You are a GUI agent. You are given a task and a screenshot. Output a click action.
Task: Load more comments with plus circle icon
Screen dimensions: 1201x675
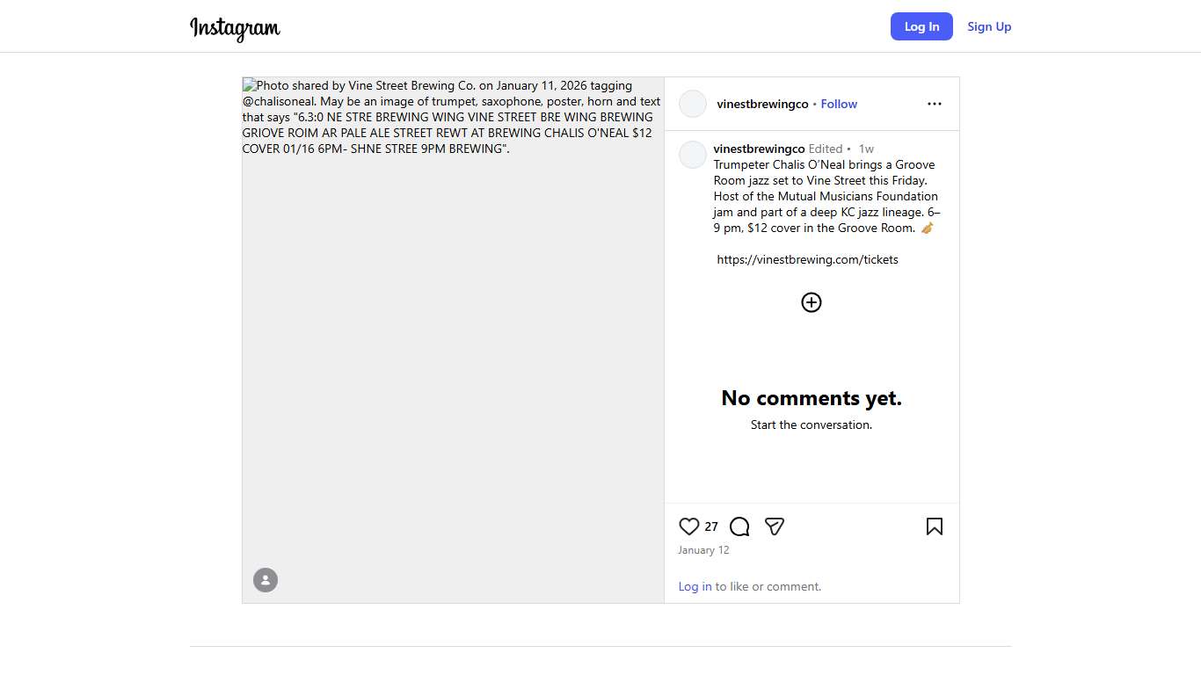click(x=812, y=302)
